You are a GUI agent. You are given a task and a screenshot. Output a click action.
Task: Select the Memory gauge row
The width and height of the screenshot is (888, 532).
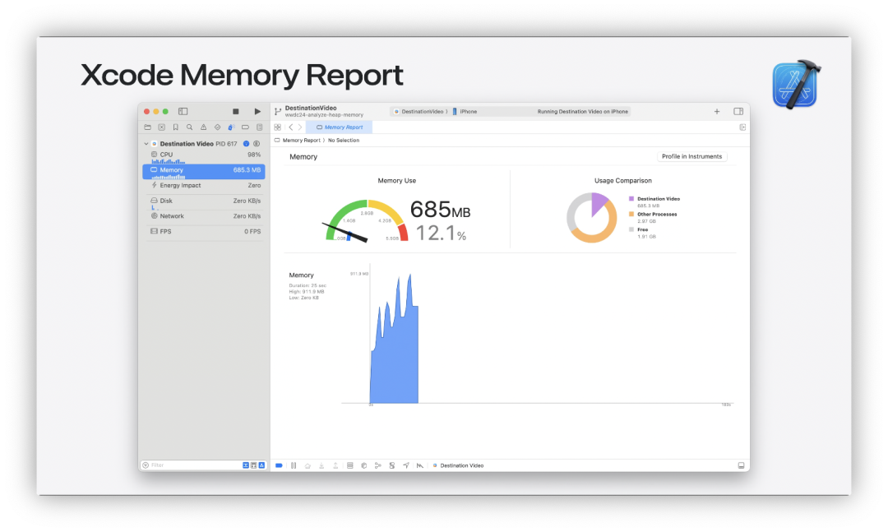click(x=204, y=171)
